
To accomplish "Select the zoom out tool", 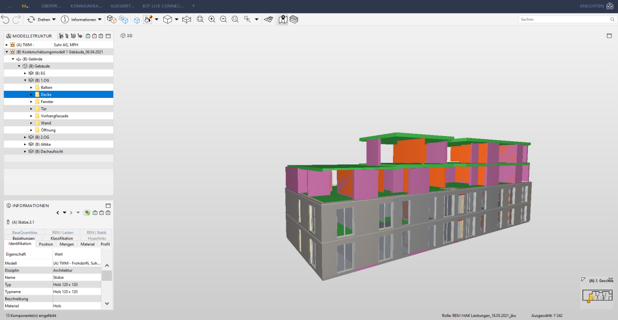I will (x=222, y=19).
